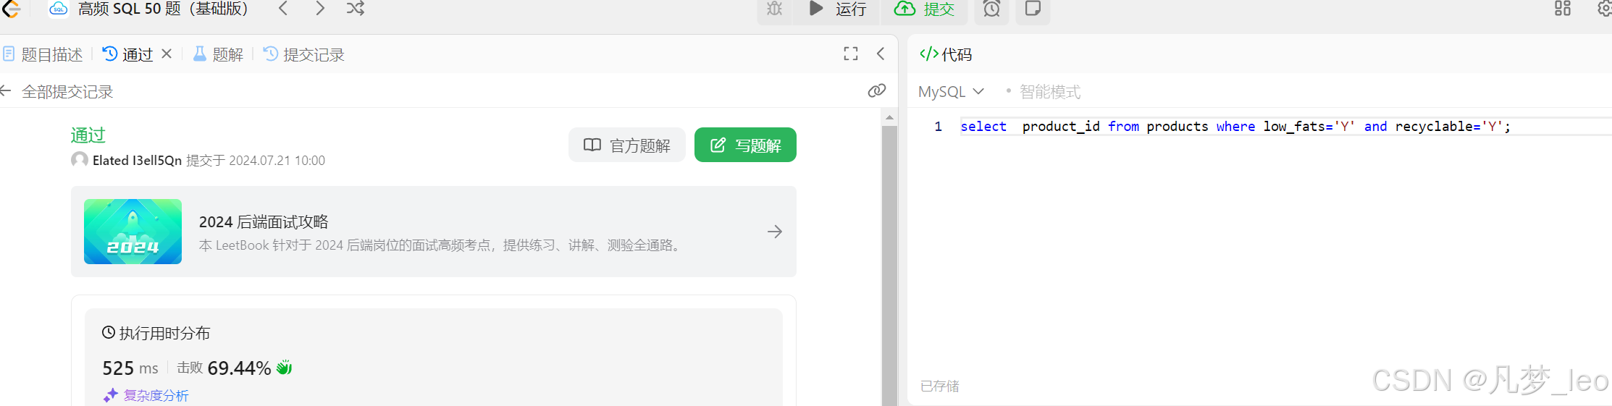Click the 已存储 saved status text

click(939, 386)
